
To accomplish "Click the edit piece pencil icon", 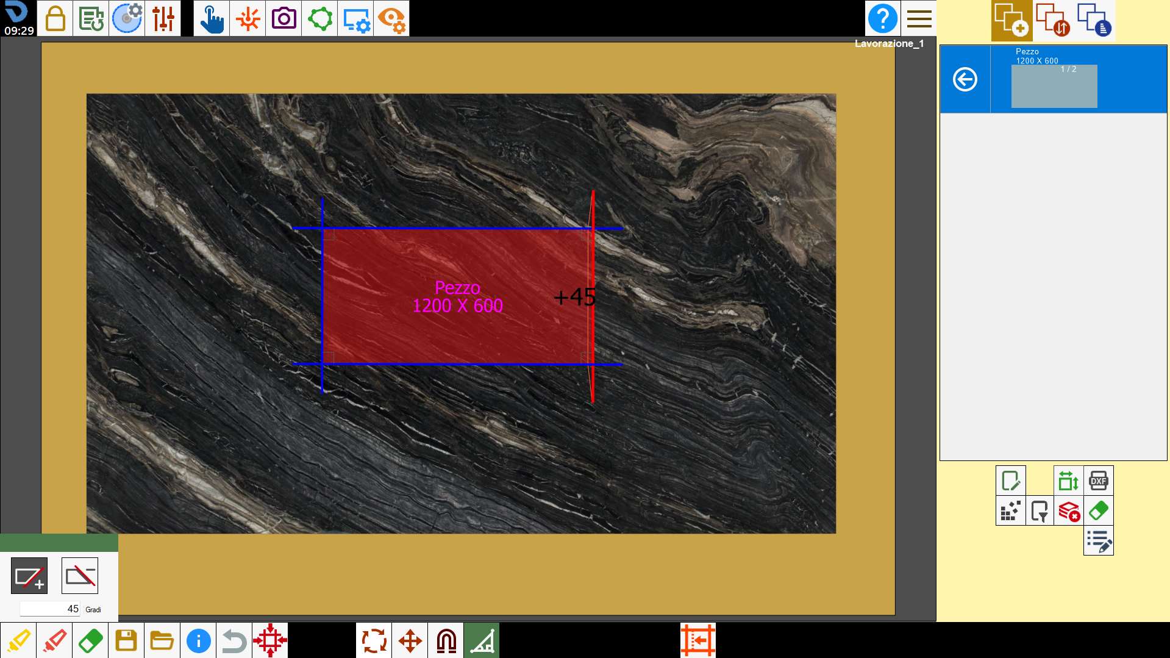I will (1010, 481).
